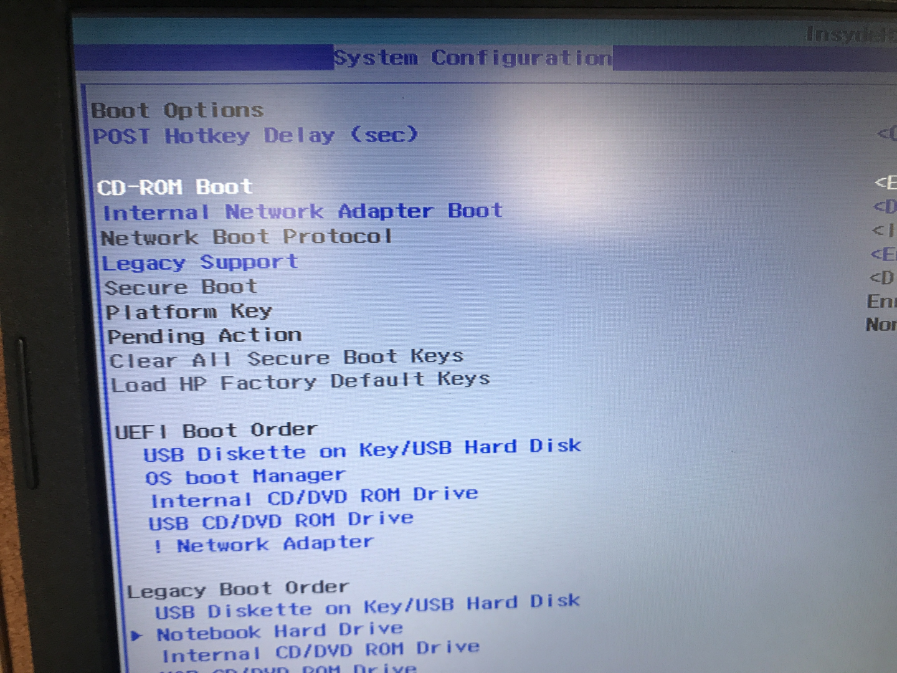
Task: Click the Platform Key entry
Action: point(189,312)
